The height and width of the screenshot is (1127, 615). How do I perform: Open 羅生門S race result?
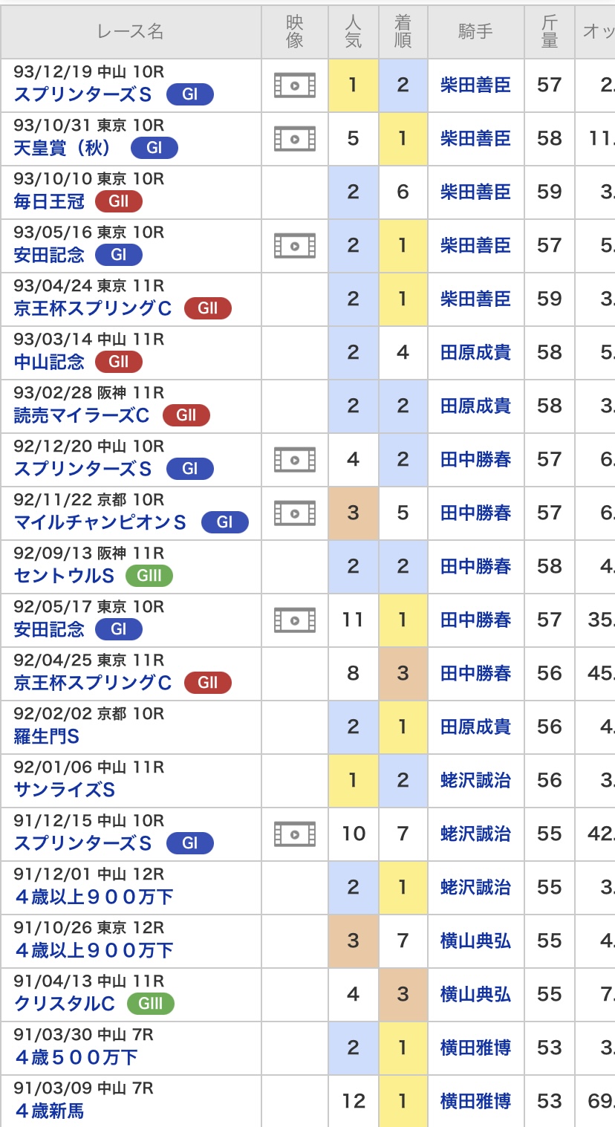(x=46, y=736)
